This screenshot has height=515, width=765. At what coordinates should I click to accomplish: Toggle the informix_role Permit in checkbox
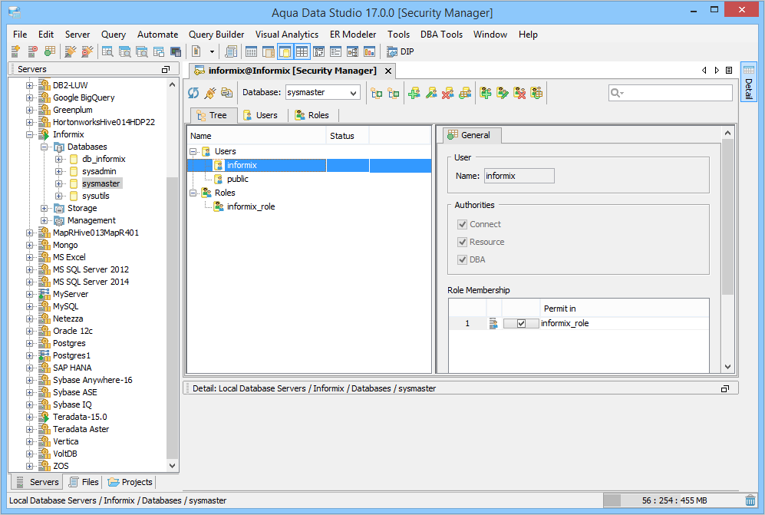521,323
